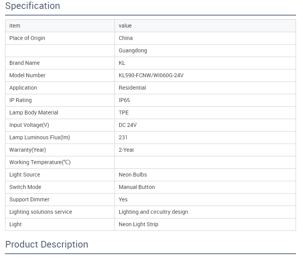Click the IP65 rating value
Viewport: 303px width, 258px height.
124,100
